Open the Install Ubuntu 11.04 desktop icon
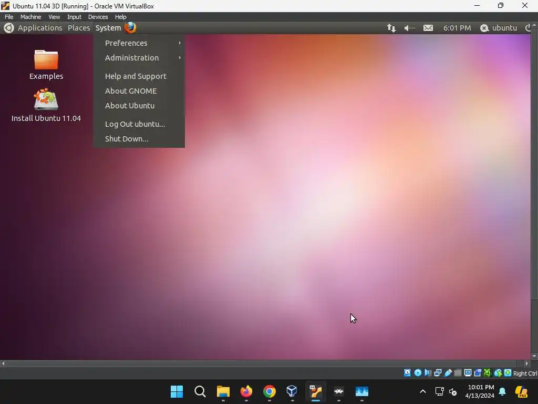This screenshot has height=404, width=538. click(46, 105)
